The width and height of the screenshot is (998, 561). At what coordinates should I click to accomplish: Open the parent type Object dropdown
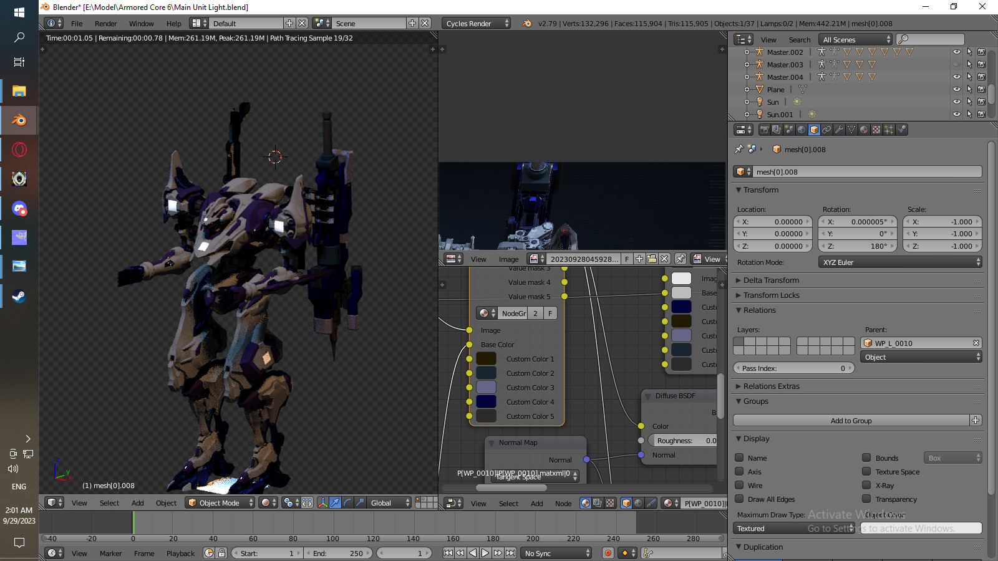click(921, 357)
